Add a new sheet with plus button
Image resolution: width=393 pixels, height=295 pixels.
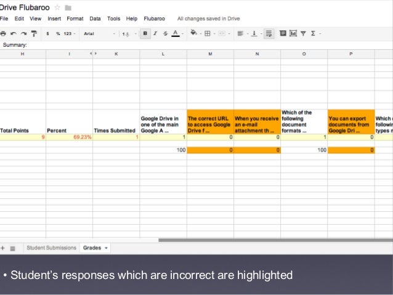(x=2, y=248)
